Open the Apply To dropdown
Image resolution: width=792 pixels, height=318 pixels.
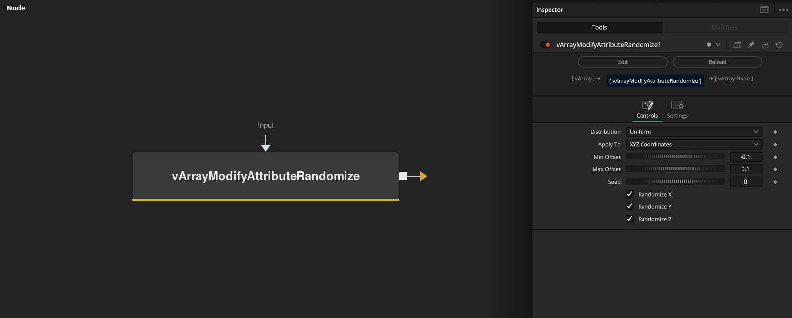point(694,144)
